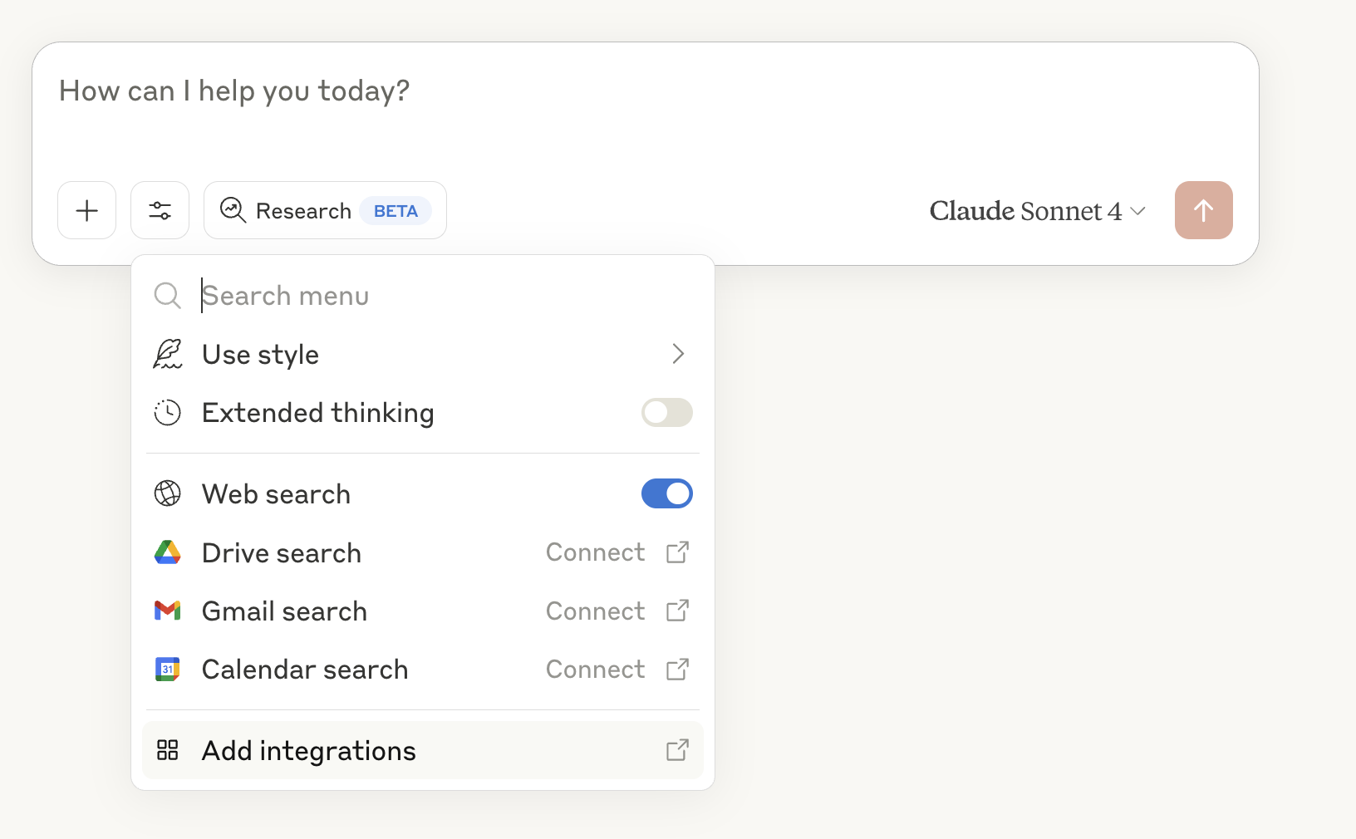Click into the Search menu field
Screen dimensions: 1356x839
click(x=415, y=296)
